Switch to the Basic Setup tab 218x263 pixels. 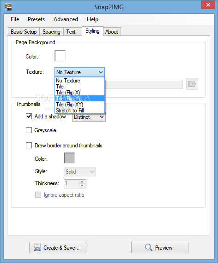pos(24,32)
